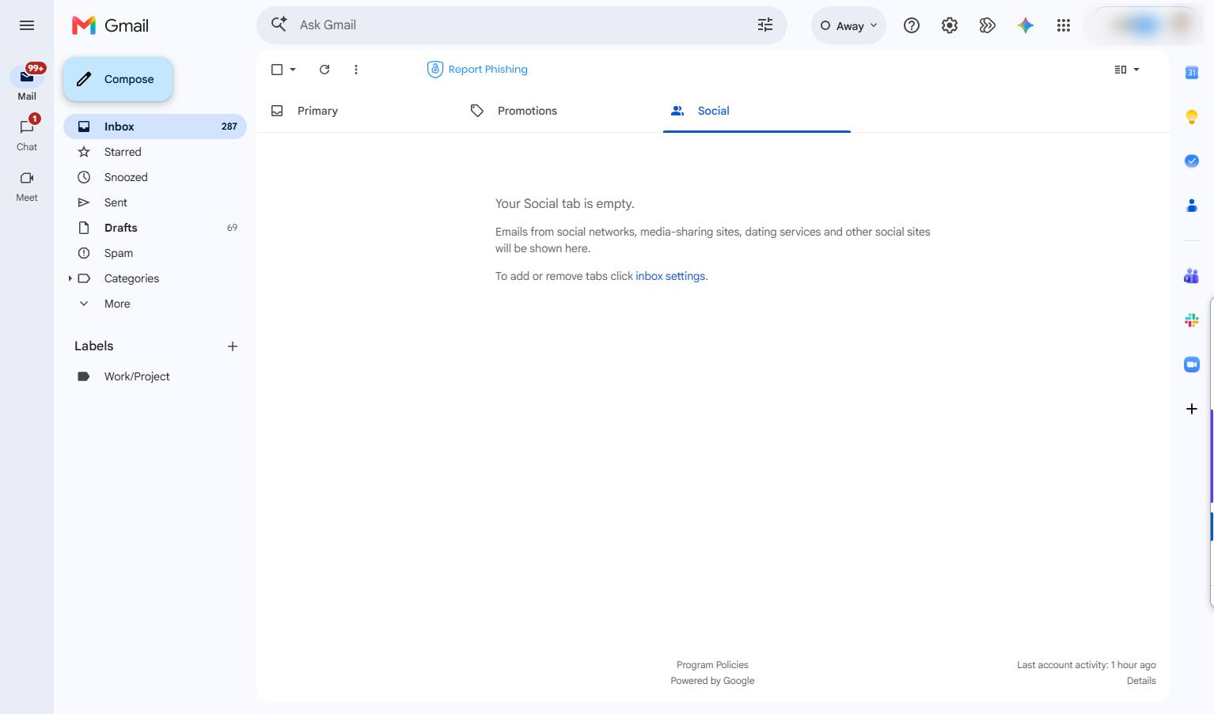
Task: Open Meet in the left rail
Action: 27,185
